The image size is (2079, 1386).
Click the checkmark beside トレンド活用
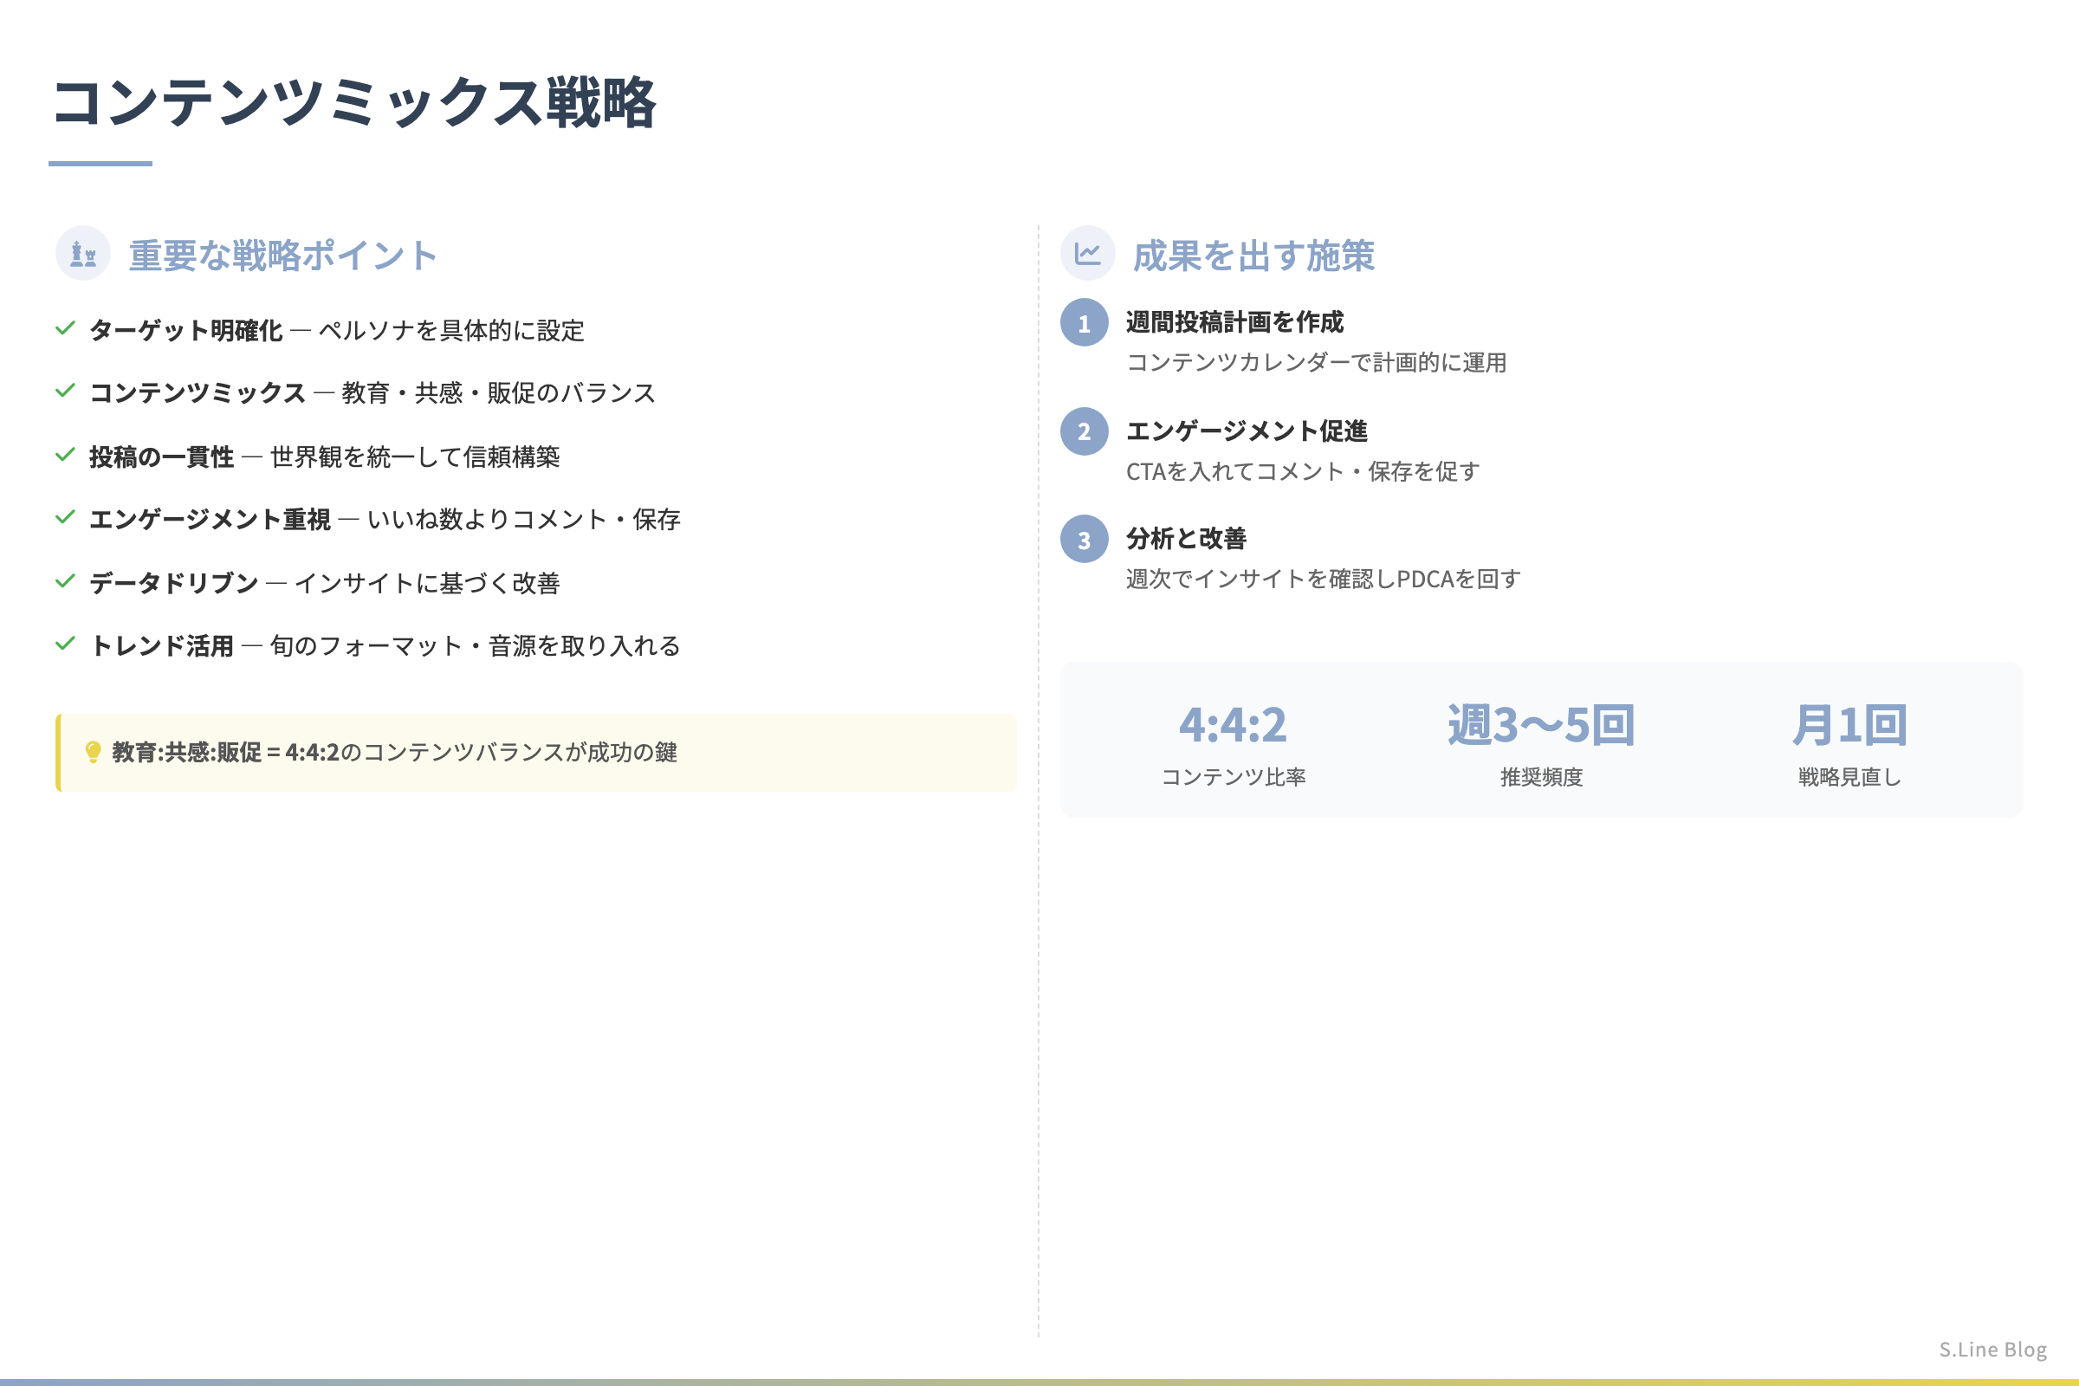66,644
